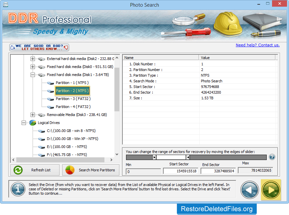The image size is (289, 215).
Task: Click right handle of sector range slider
Action: point(188,157)
